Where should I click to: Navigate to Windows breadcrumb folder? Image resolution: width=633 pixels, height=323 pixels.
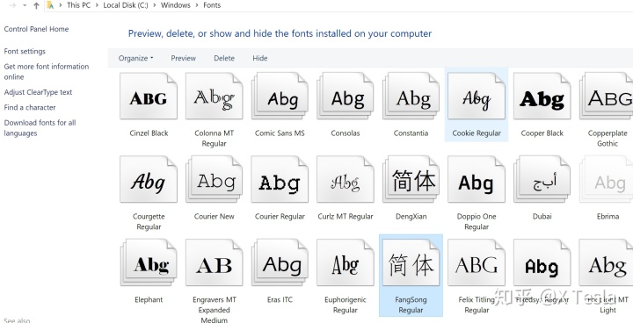tap(176, 5)
